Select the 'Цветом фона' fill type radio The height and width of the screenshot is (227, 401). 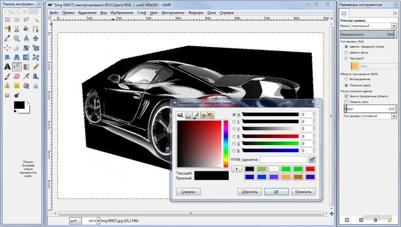(346, 52)
